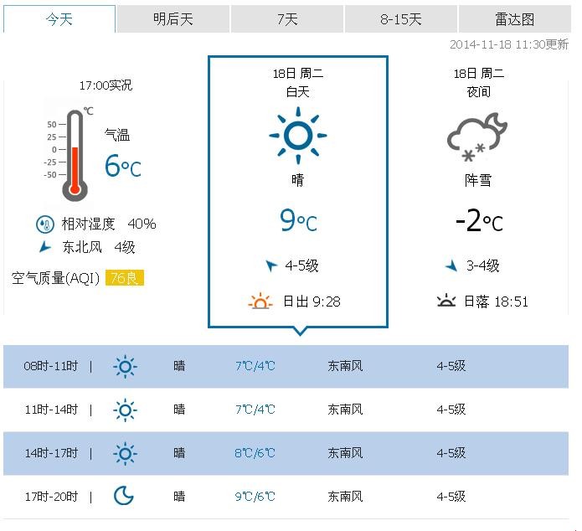Click the sun icon in 08时-11时 row
The height and width of the screenshot is (531, 582).
(125, 366)
